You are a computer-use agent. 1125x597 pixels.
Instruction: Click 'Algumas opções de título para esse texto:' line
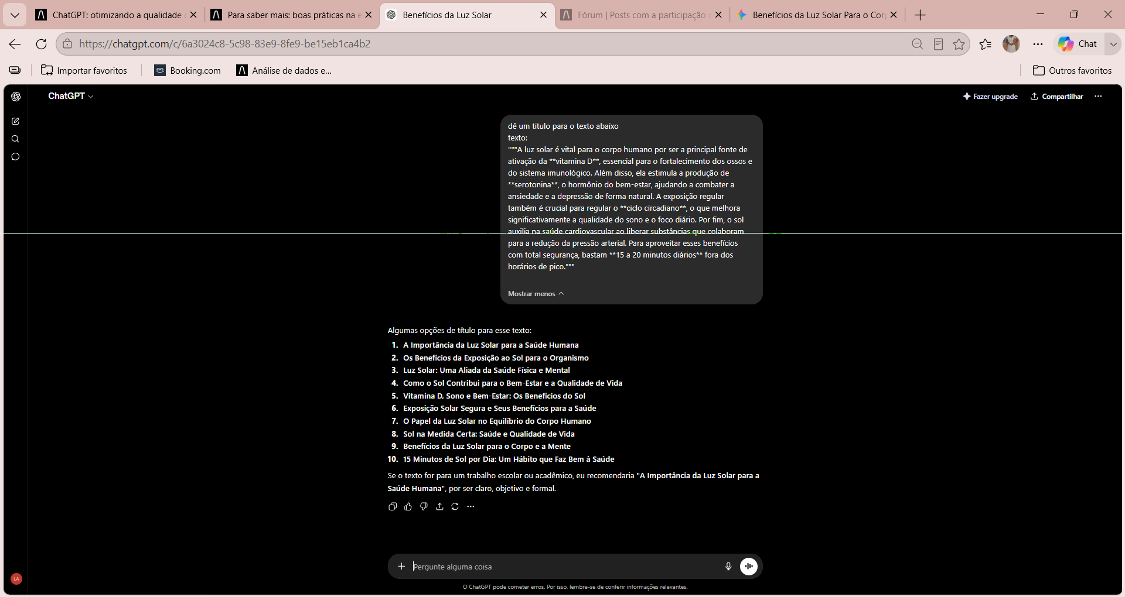[459, 331]
